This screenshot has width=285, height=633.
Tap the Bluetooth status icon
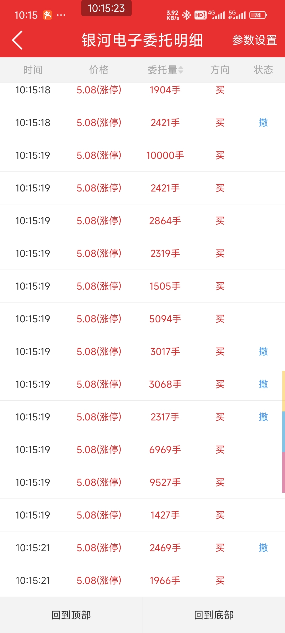[187, 15]
